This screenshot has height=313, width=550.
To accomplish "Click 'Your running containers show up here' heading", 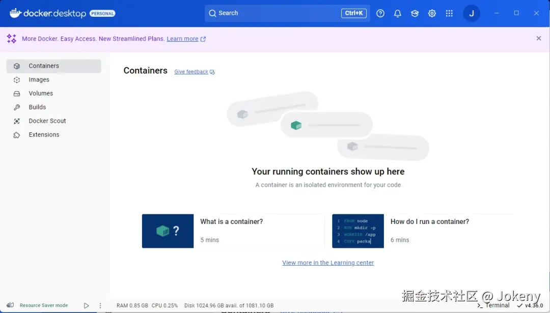I will [x=328, y=172].
